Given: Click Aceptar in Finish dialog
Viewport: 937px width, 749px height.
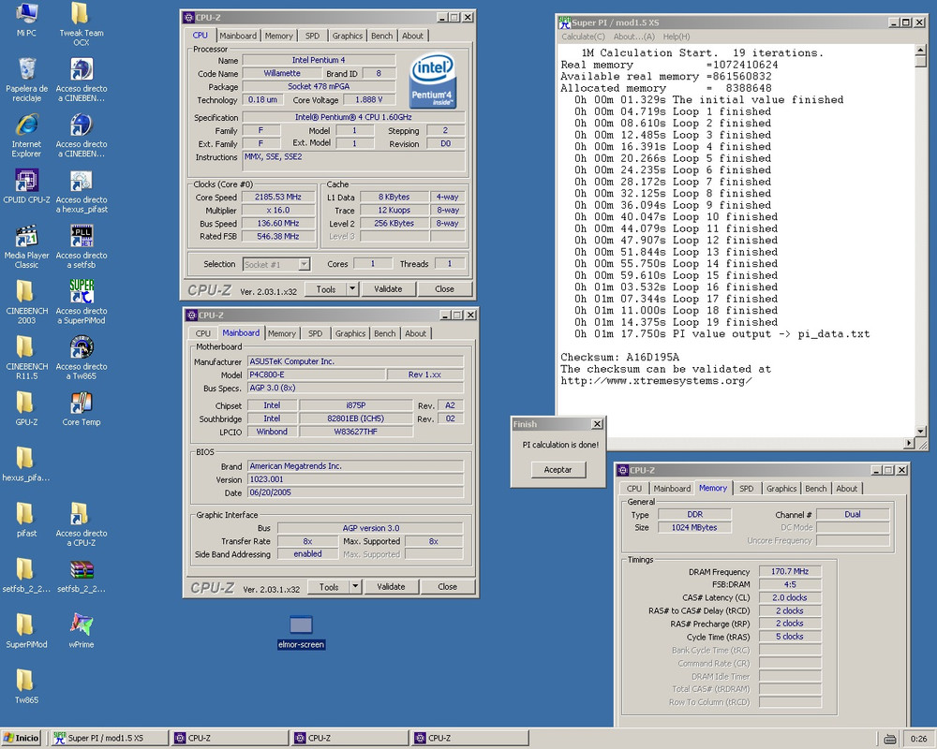Looking at the screenshot, I should click(558, 469).
